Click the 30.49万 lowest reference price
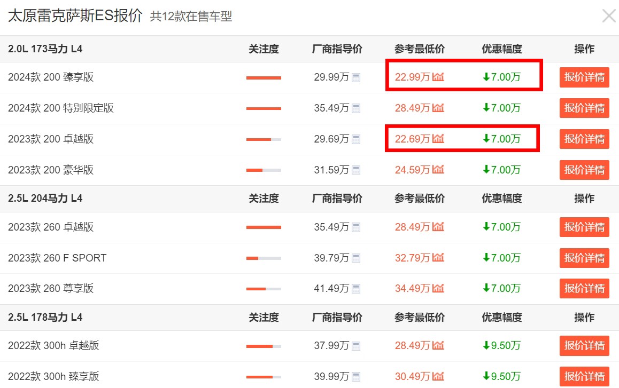Screen dimensions: 619x388 412,377
